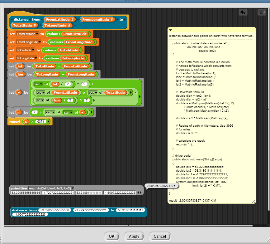Click the undo arrow icon
Image resolution: width=270 pixels, height=244 pixels.
(243, 12)
